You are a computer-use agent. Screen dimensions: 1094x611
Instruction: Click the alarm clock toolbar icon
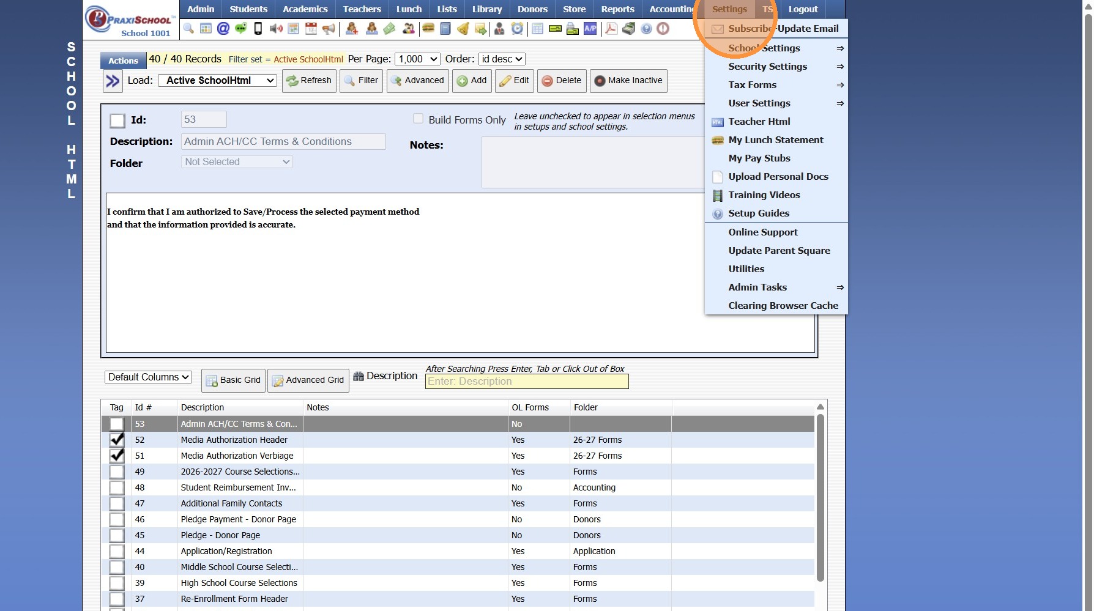click(518, 29)
